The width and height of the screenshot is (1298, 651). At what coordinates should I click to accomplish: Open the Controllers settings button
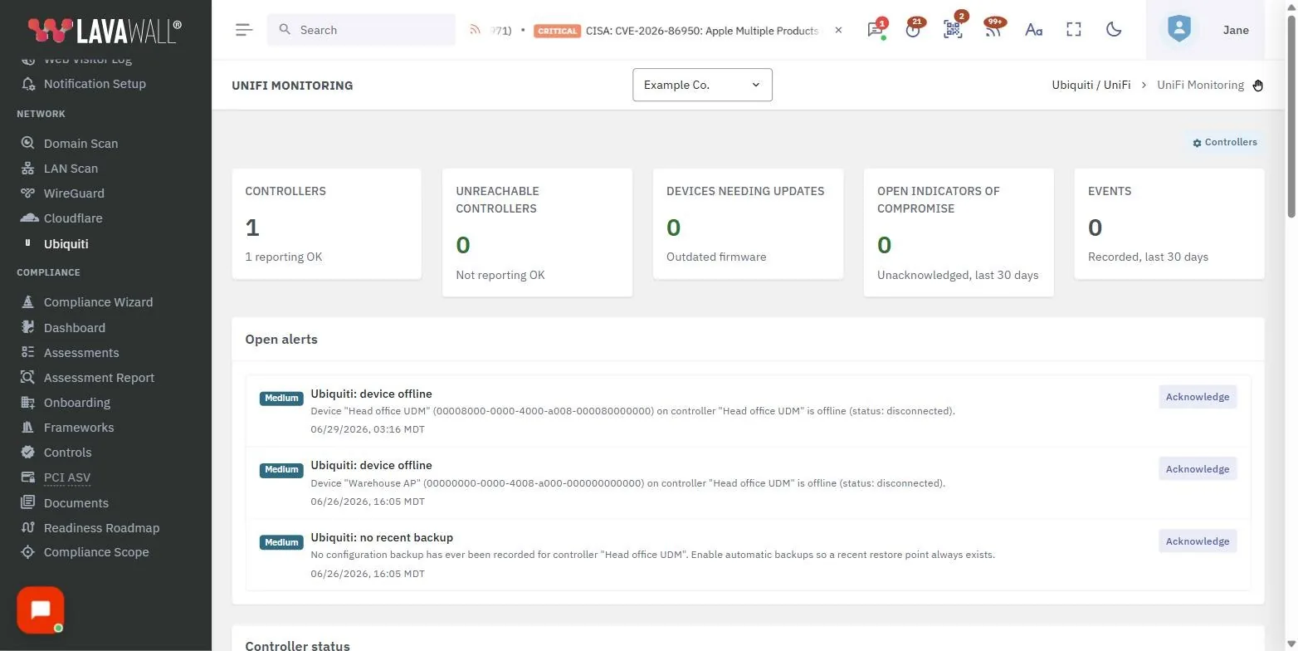pyautogui.click(x=1225, y=142)
